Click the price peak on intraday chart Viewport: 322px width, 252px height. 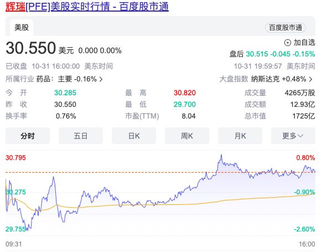(221, 156)
